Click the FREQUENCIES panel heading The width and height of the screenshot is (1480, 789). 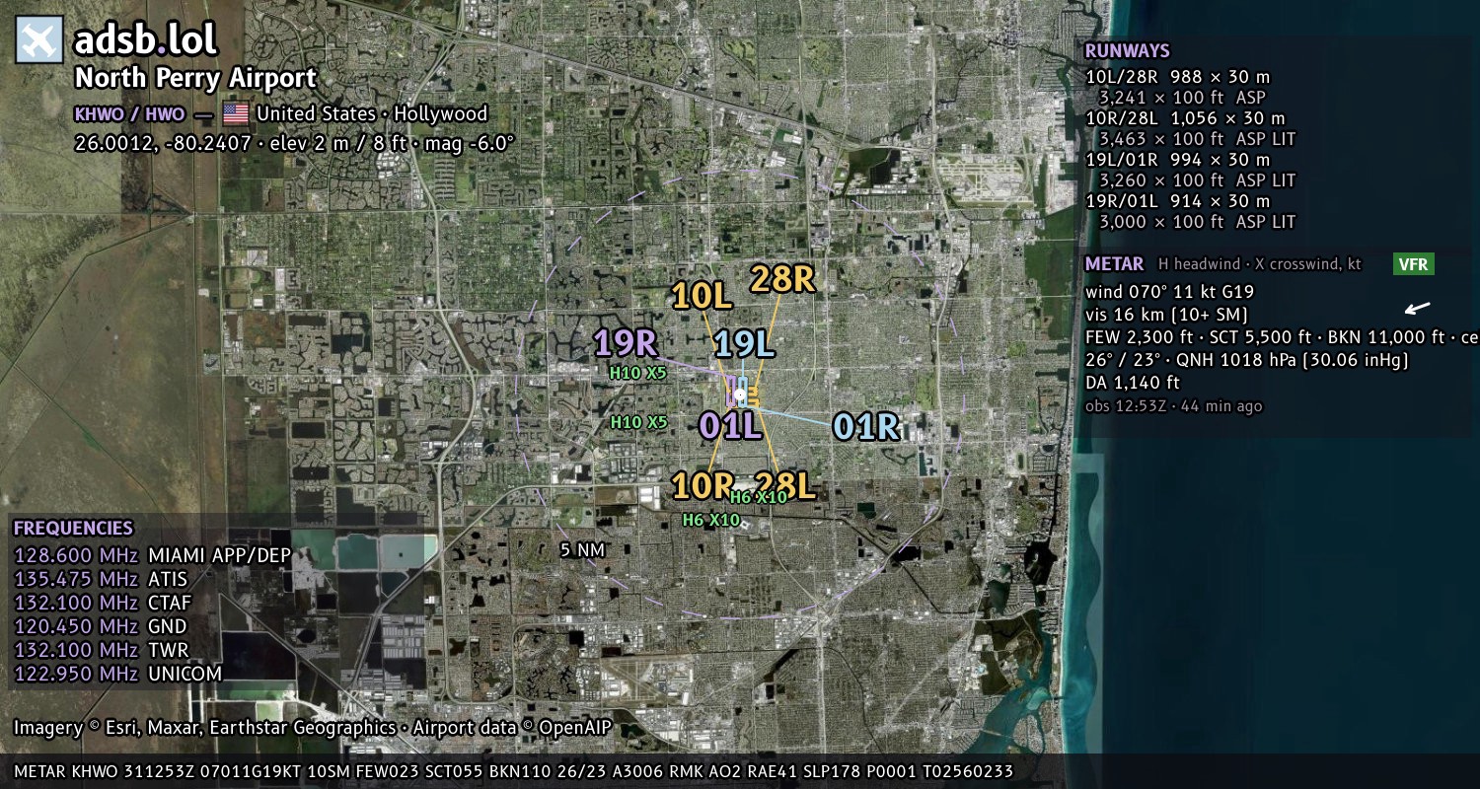coord(73,529)
